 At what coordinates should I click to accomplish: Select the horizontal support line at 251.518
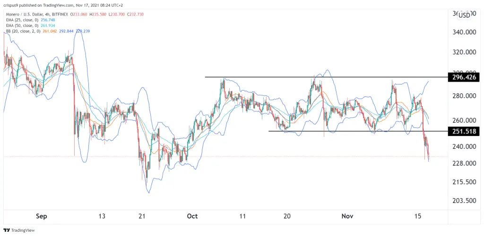[358, 131]
